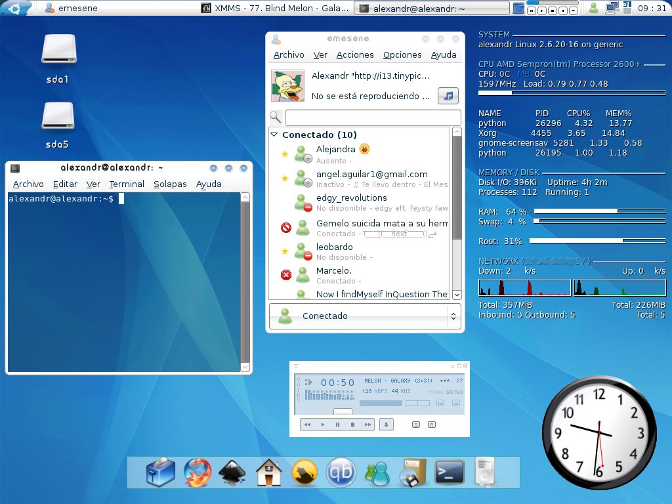Skip to next track in XMMS

pyautogui.click(x=367, y=425)
